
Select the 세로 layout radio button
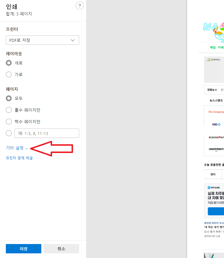(x=9, y=63)
